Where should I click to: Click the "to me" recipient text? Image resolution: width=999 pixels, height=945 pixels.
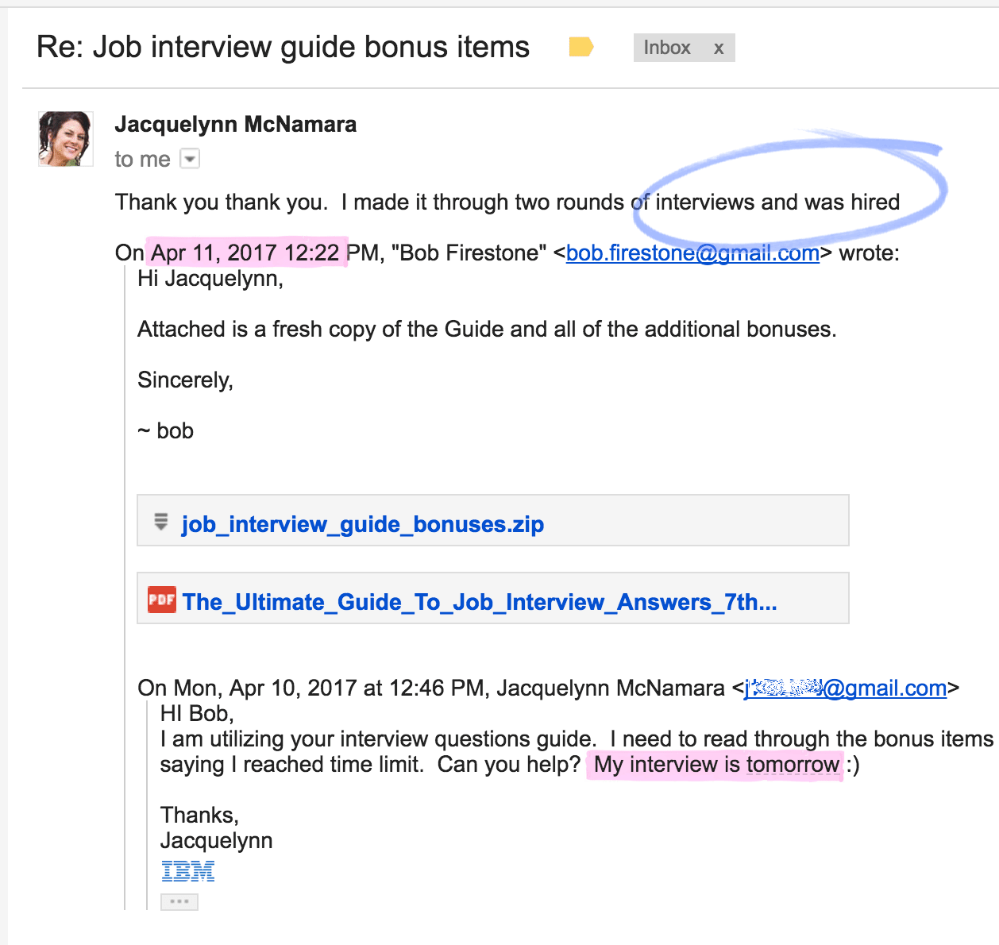[x=142, y=160]
